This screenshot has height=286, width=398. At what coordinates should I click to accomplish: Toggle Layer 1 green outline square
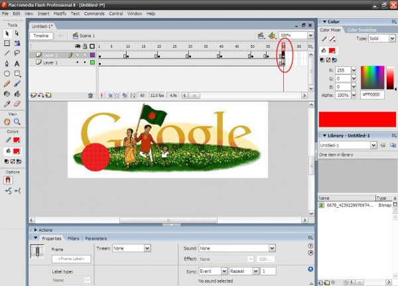point(92,62)
